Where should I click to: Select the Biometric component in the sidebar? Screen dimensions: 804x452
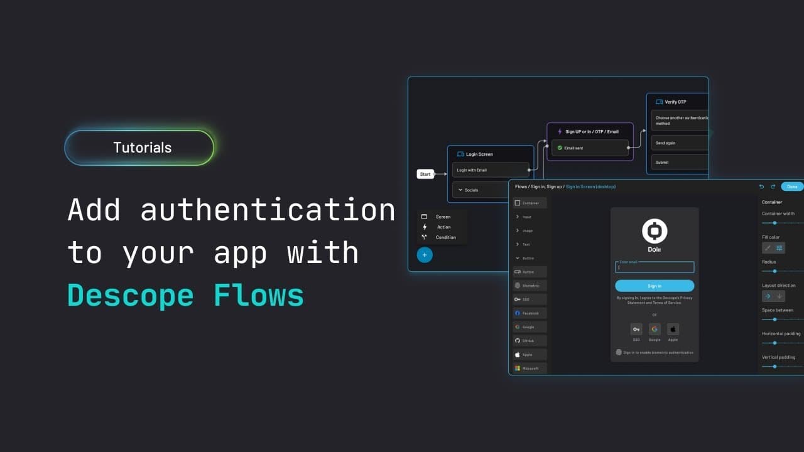click(x=530, y=285)
